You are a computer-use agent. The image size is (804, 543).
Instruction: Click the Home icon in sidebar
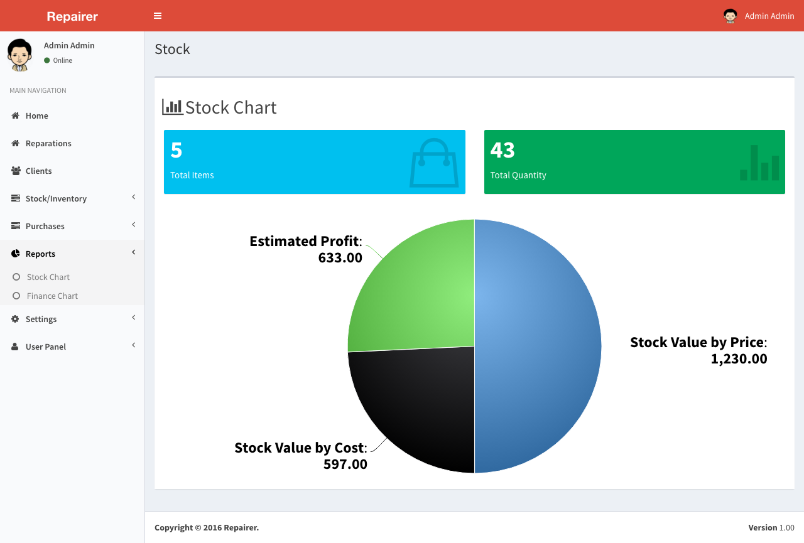[16, 116]
